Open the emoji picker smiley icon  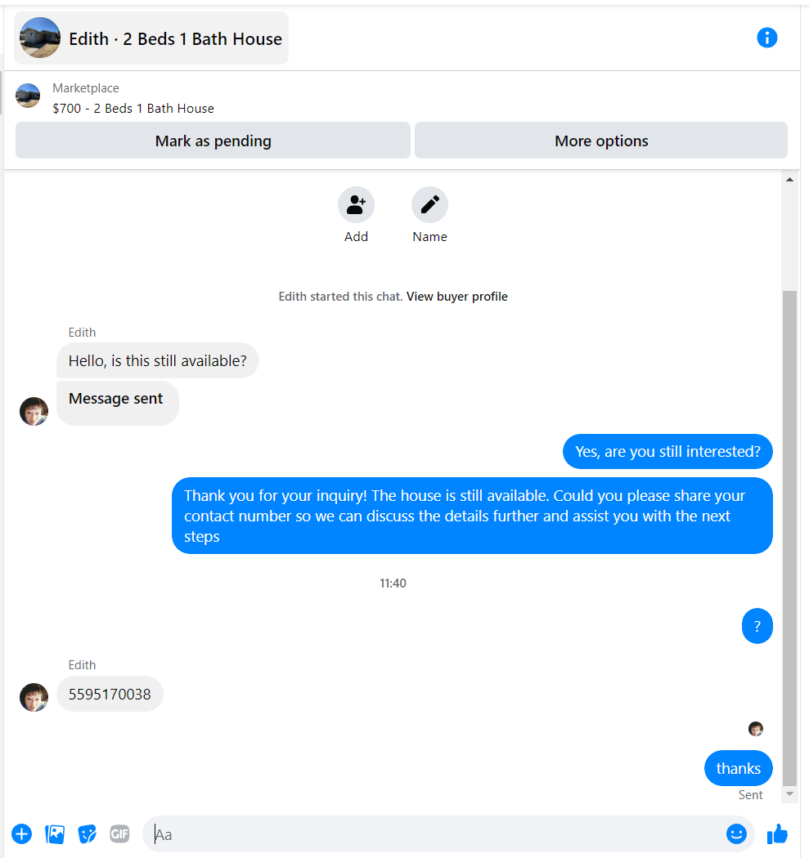(x=736, y=834)
